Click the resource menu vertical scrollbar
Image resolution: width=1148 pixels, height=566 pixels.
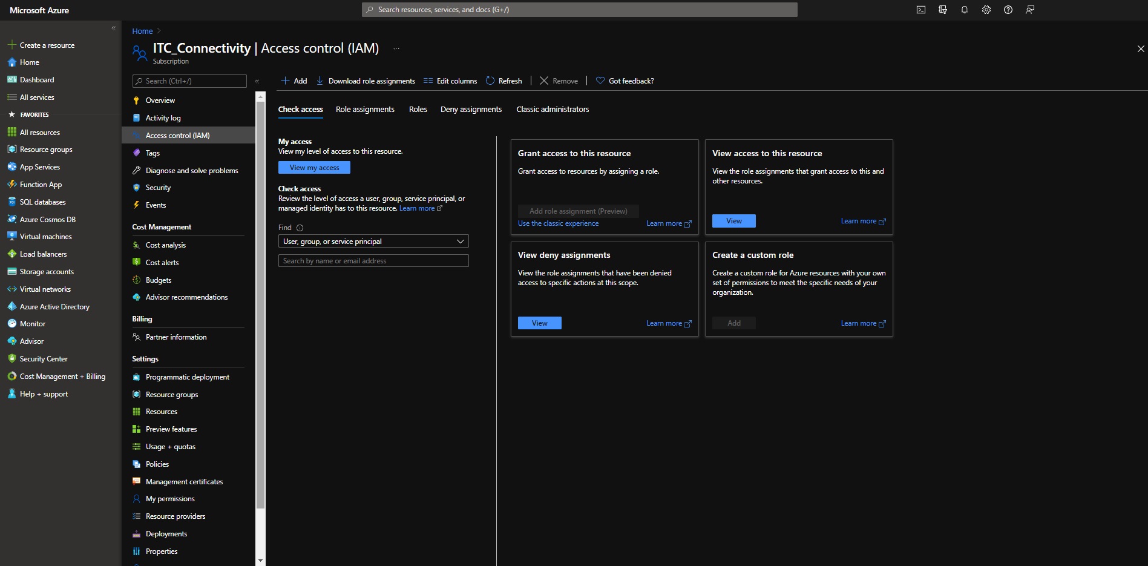(260, 303)
